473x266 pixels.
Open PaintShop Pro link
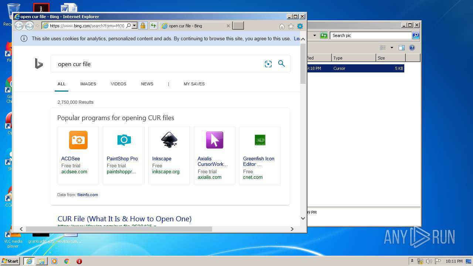point(122,158)
